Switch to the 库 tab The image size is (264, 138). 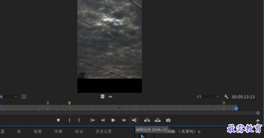[19, 131]
